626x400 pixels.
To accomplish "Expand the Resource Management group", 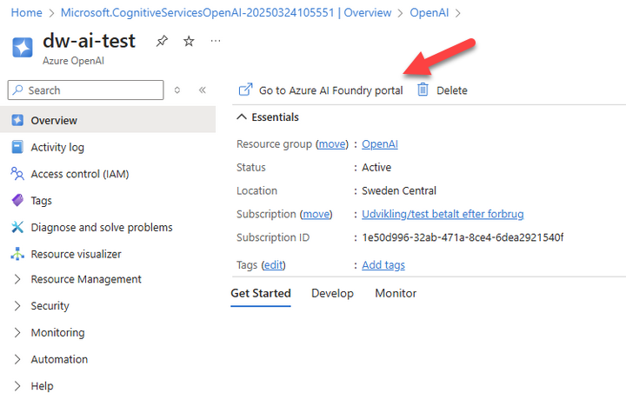I will pyautogui.click(x=85, y=280).
